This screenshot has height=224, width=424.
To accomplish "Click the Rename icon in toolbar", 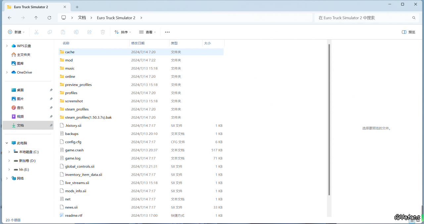I will point(76,32).
